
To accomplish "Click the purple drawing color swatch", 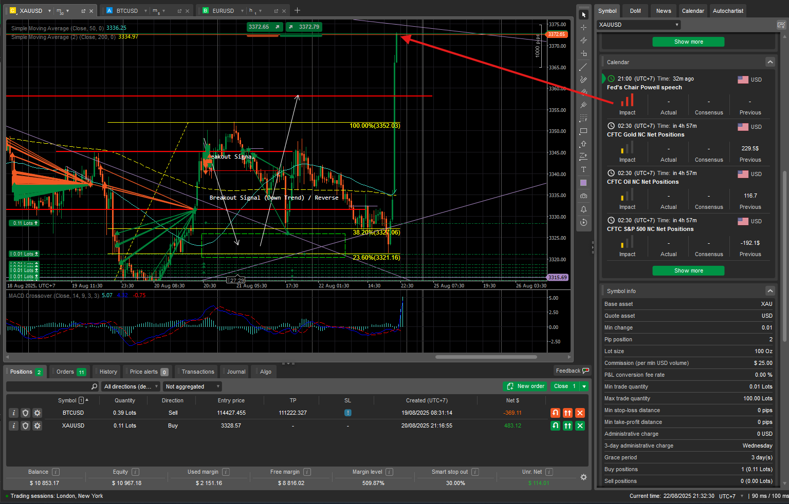I will [x=583, y=183].
